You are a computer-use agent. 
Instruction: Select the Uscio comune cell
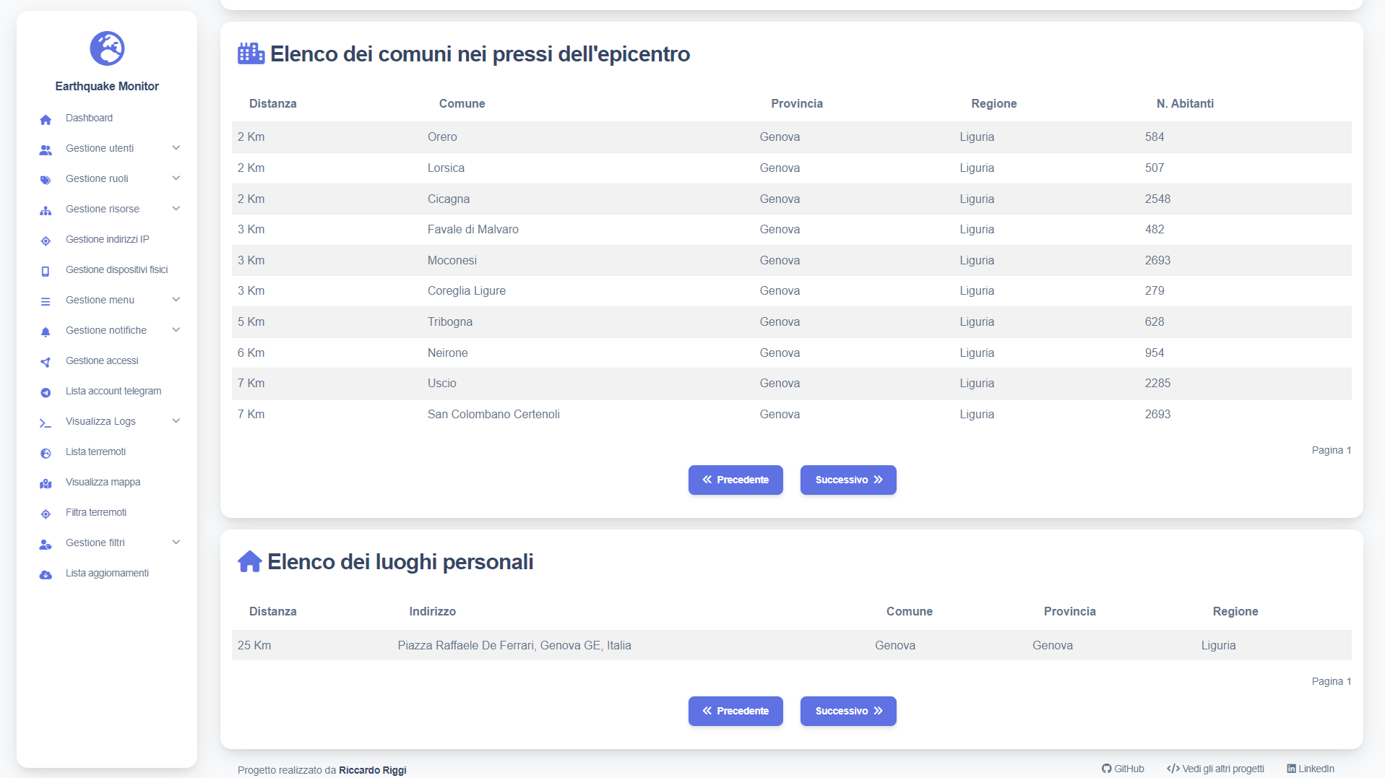click(x=442, y=383)
